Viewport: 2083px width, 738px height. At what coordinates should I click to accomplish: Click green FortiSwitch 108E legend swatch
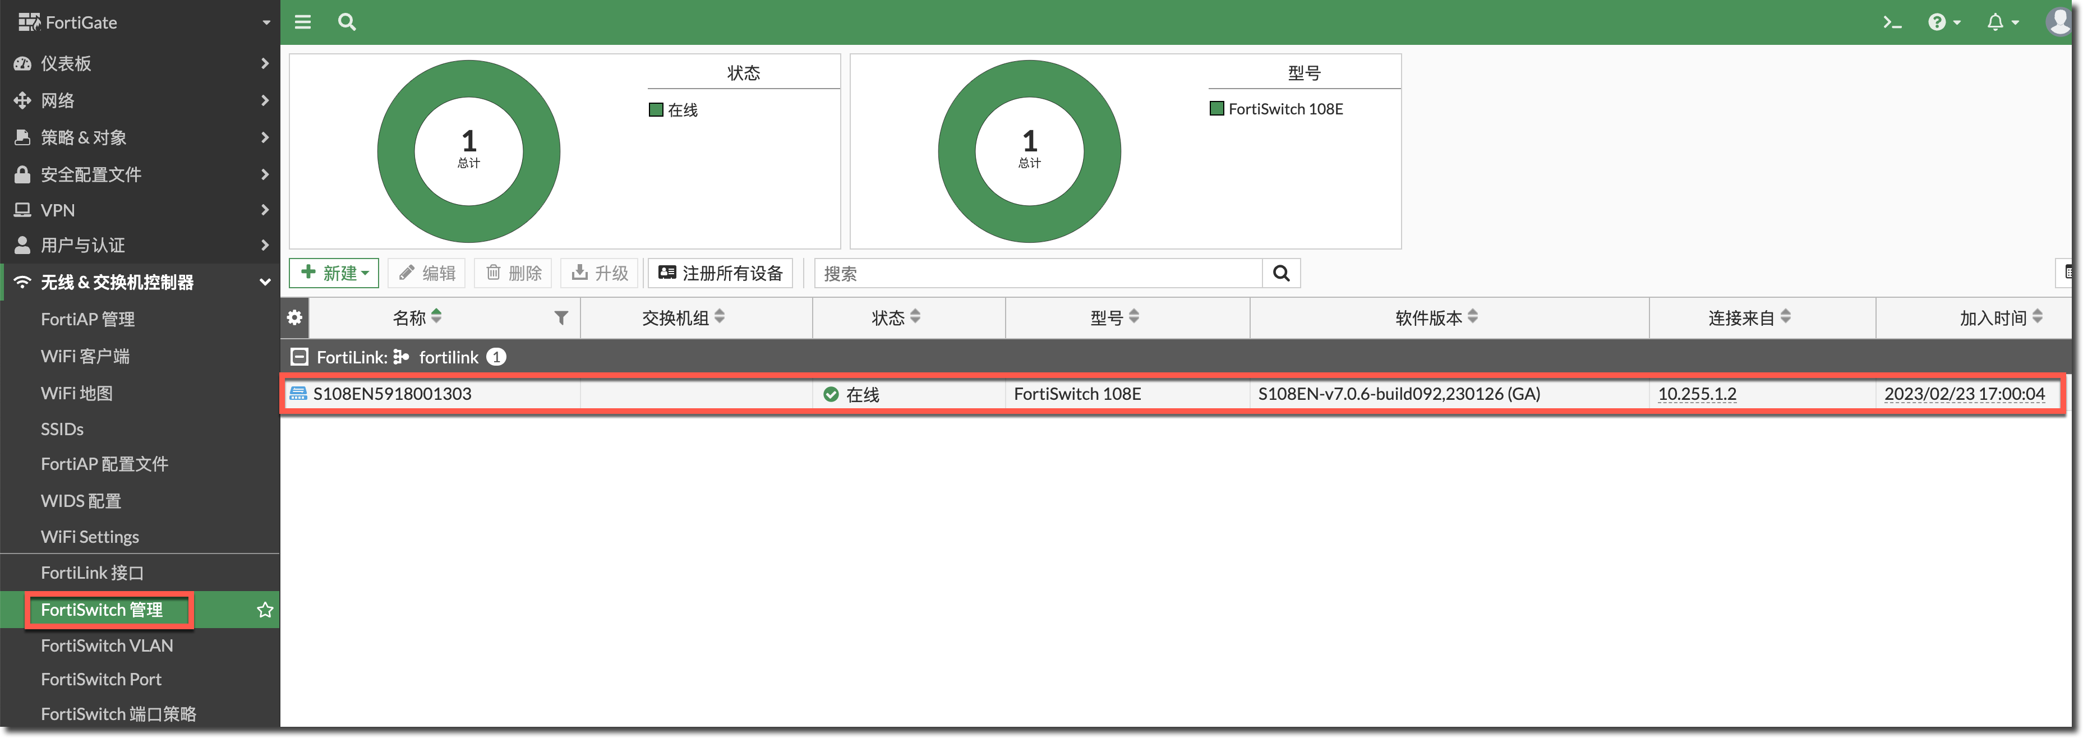(1216, 109)
